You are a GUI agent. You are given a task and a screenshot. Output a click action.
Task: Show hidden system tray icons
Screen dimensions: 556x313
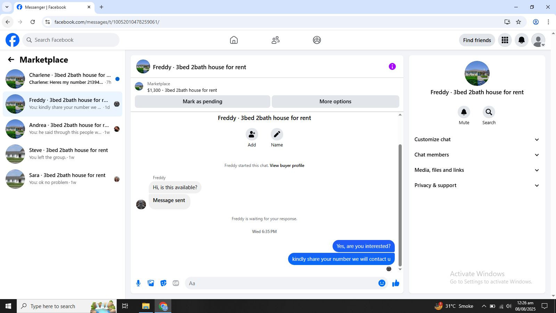[x=484, y=306]
